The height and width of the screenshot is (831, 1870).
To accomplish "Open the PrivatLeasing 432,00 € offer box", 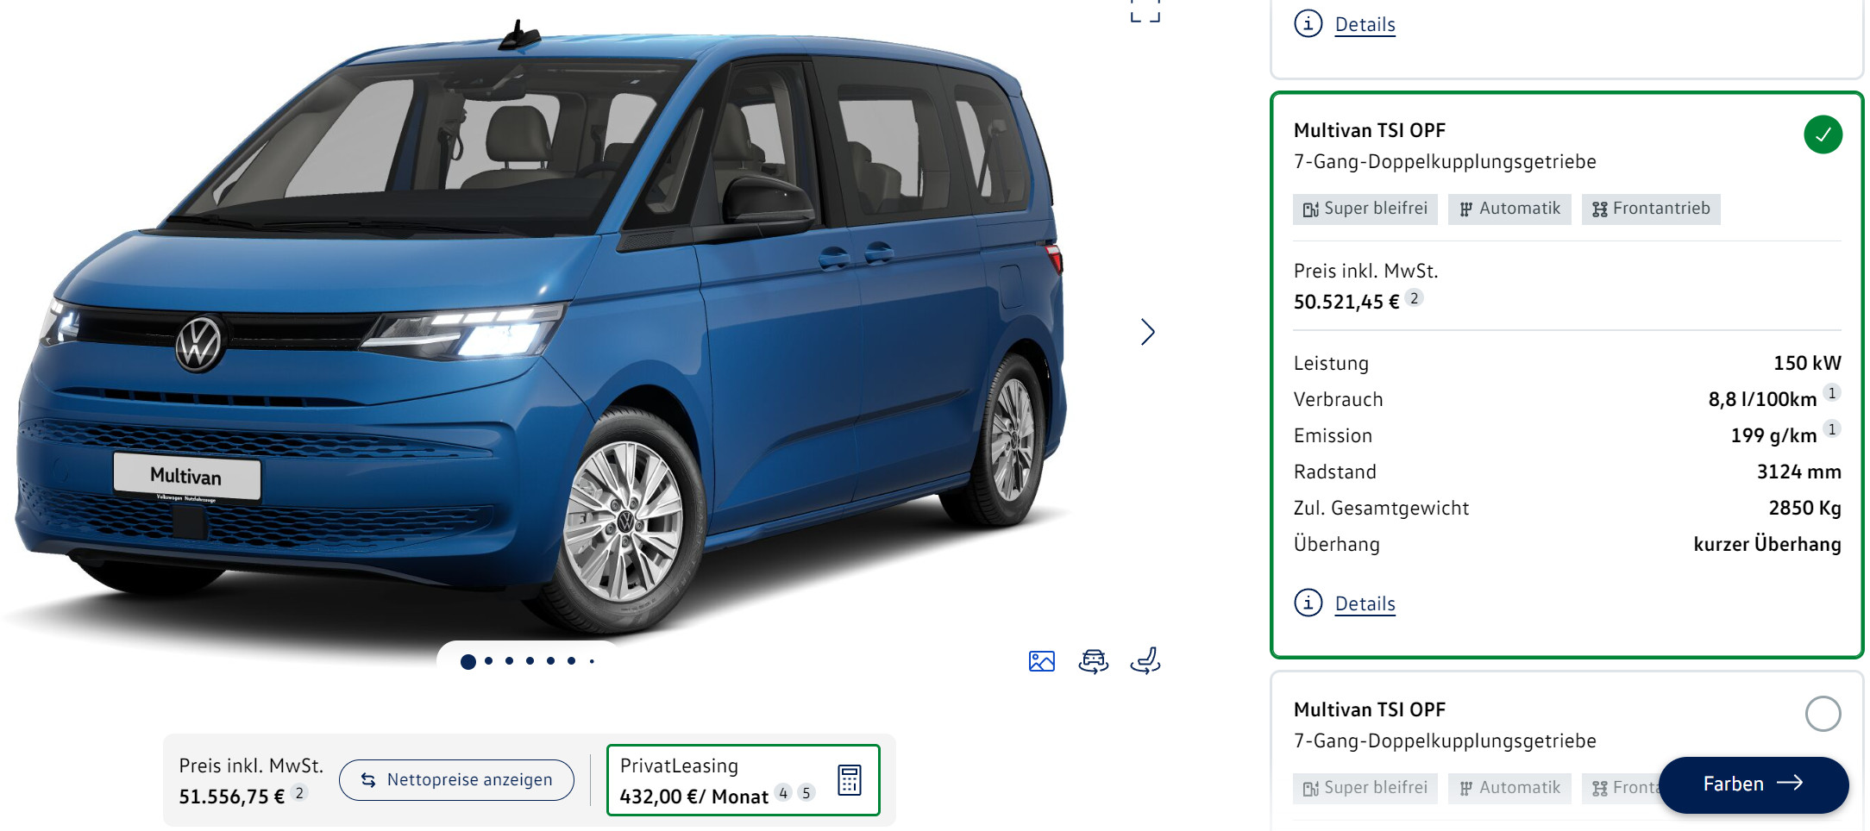I will pos(743,780).
